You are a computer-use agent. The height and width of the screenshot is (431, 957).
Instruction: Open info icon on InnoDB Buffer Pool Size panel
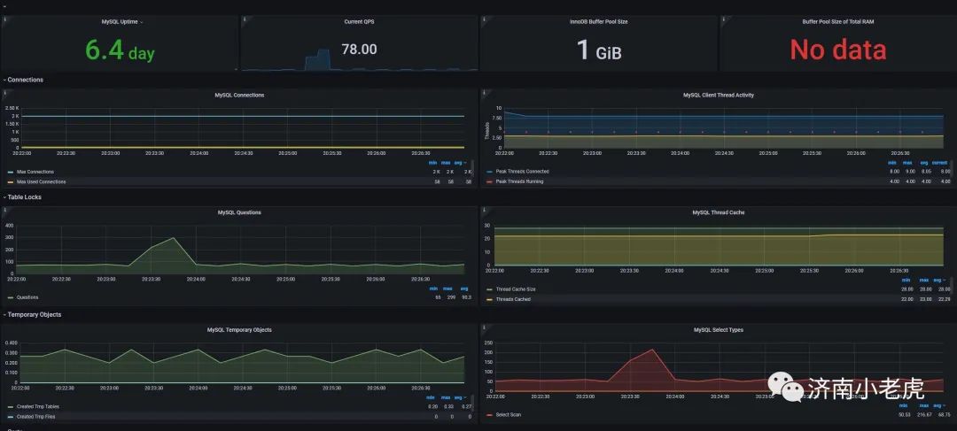point(484,20)
